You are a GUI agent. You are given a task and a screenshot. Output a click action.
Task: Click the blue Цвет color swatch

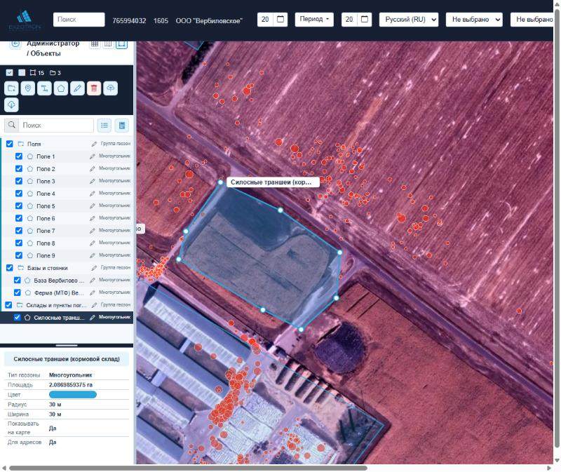click(73, 395)
